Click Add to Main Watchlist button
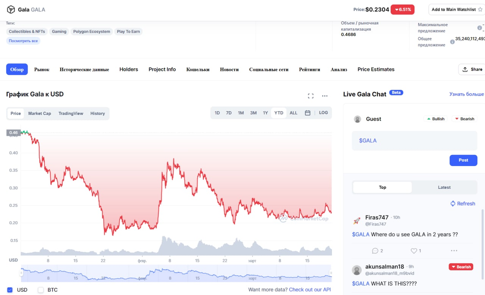The image size is (485, 295). pyautogui.click(x=456, y=10)
